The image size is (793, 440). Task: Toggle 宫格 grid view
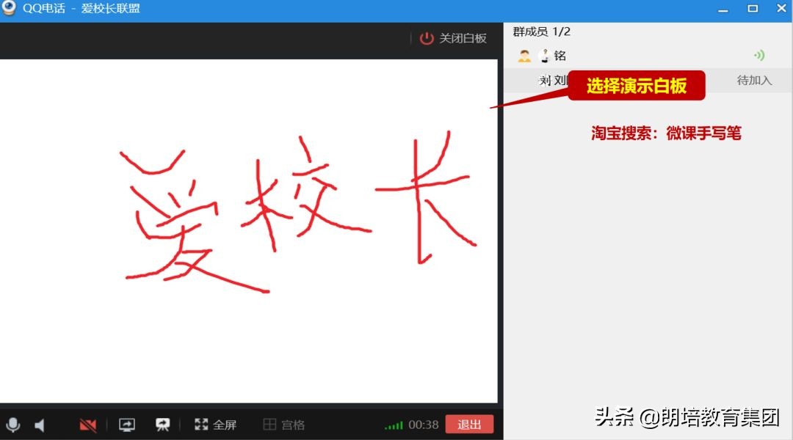pos(283,424)
